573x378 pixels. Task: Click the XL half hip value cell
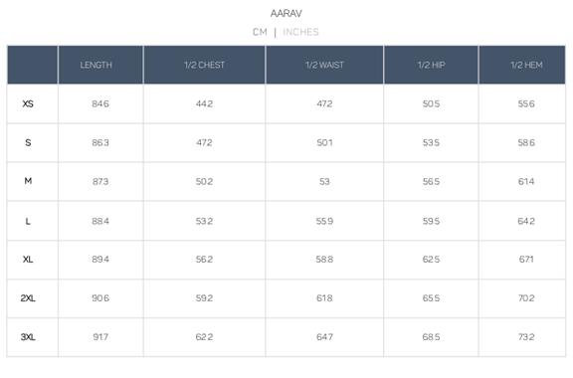[x=431, y=260]
